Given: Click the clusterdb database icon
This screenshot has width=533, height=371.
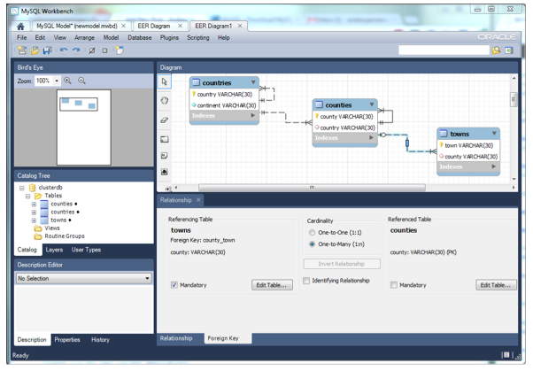Looking at the screenshot, I should [32, 188].
